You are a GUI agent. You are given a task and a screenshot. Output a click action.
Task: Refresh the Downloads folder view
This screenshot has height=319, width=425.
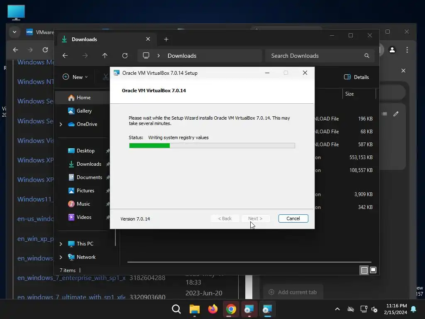(125, 56)
